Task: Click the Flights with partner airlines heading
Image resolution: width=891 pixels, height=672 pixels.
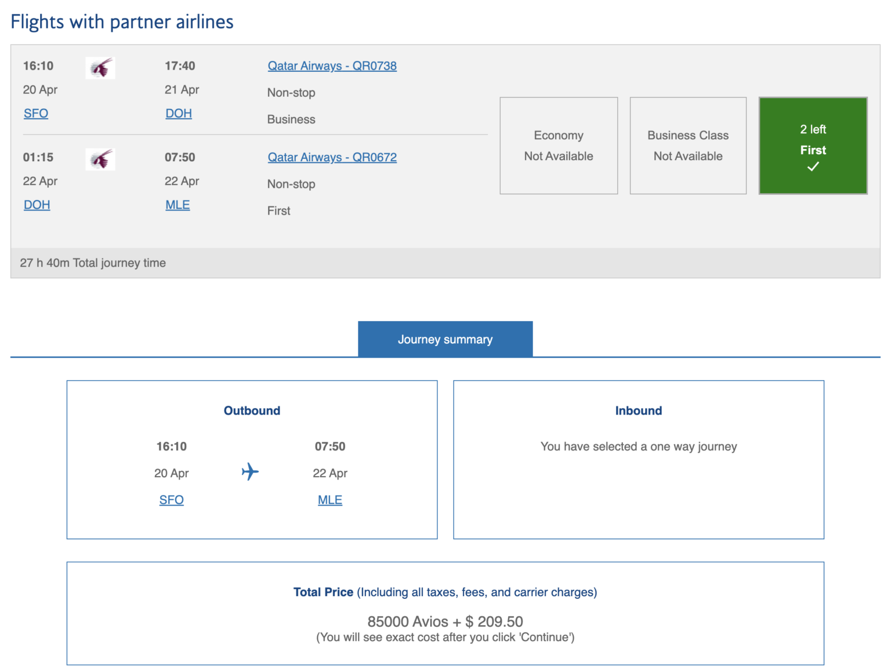Action: point(122,21)
